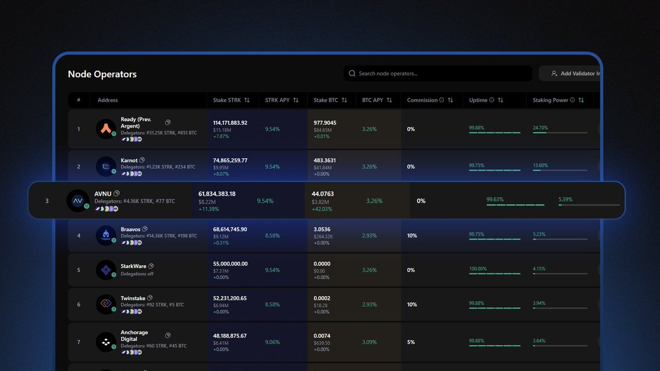Screen dimensions: 660x371
Task: Click StarkWare's 100.00% uptime bar
Action: pos(494,273)
